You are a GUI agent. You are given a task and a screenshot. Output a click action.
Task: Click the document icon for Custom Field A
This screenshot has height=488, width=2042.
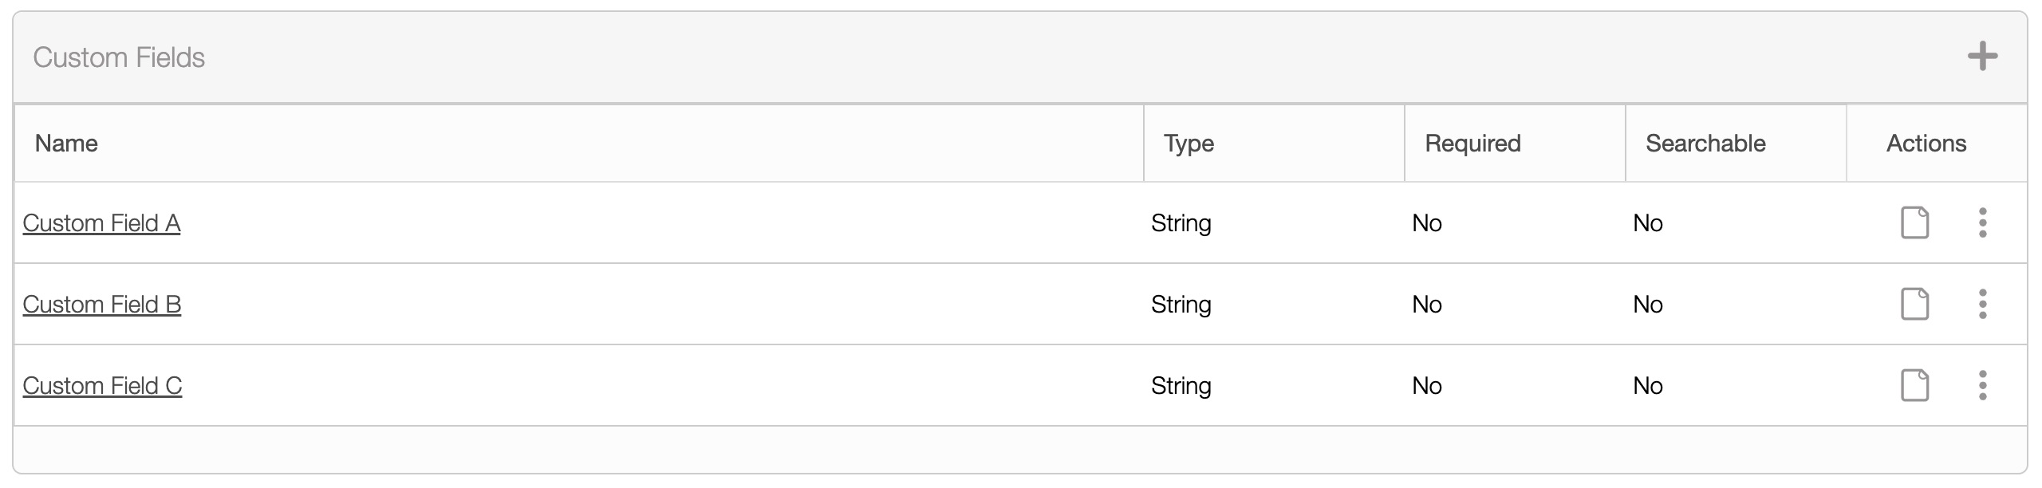click(x=1914, y=222)
